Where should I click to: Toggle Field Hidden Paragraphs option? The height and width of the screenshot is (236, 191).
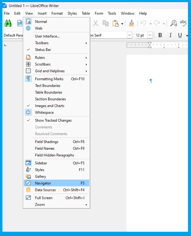[x=57, y=155]
